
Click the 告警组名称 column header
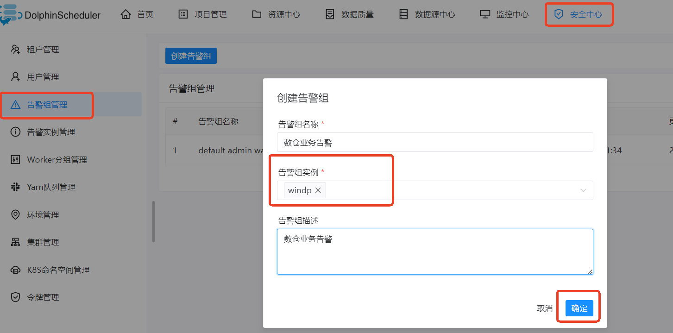click(219, 121)
